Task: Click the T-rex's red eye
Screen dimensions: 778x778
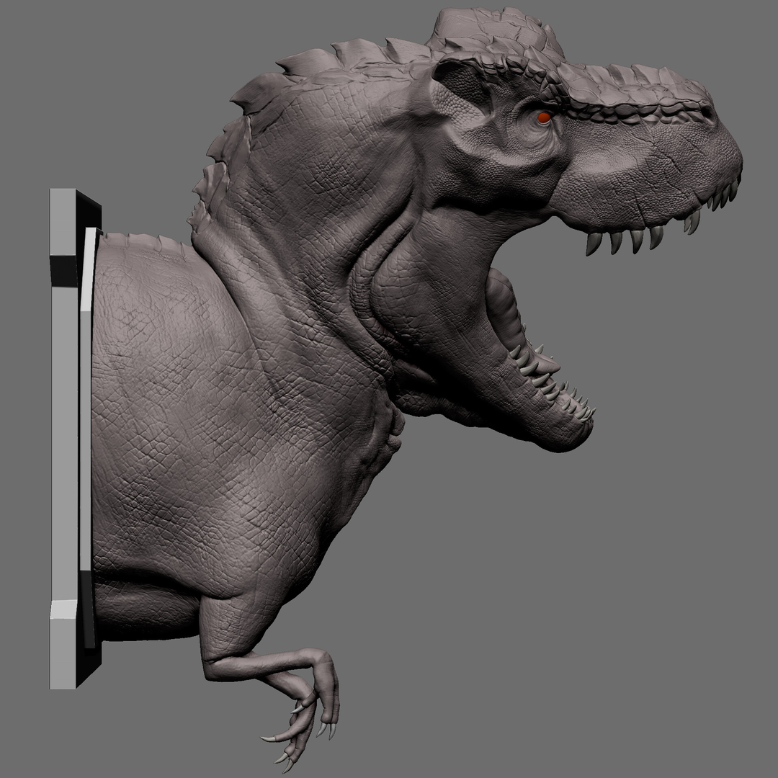Action: [x=545, y=117]
